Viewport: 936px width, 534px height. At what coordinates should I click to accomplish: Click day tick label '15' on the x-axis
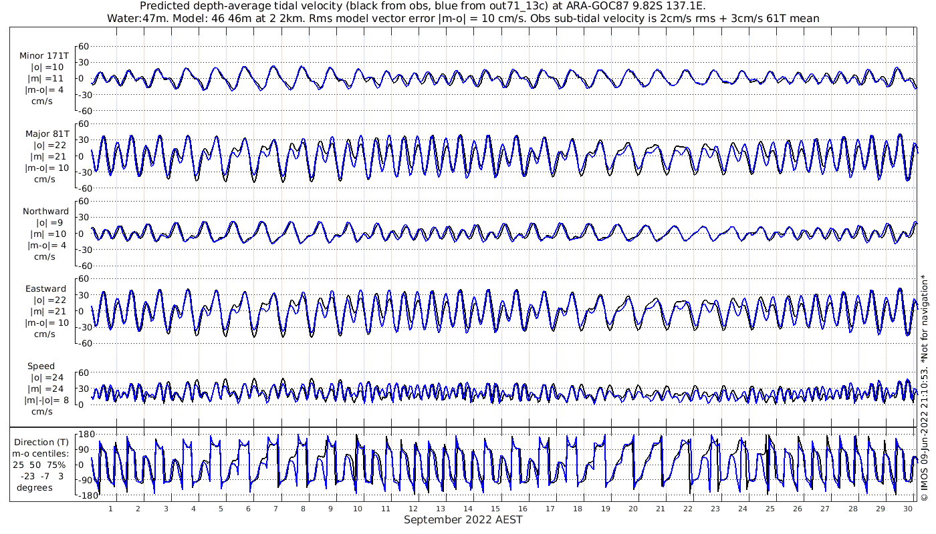tap(495, 509)
